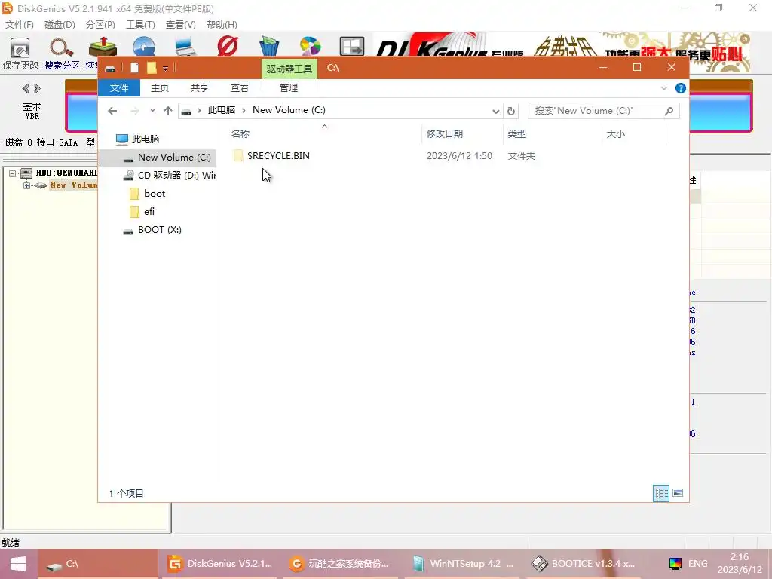Click the green box with red arrow icon in DiskGenius
Viewport: 772px width, 579px height.
click(103, 47)
